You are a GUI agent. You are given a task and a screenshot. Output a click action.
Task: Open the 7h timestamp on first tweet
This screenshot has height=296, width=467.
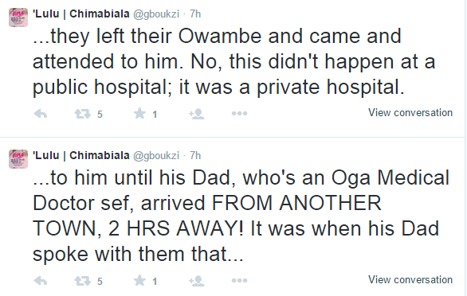(195, 14)
